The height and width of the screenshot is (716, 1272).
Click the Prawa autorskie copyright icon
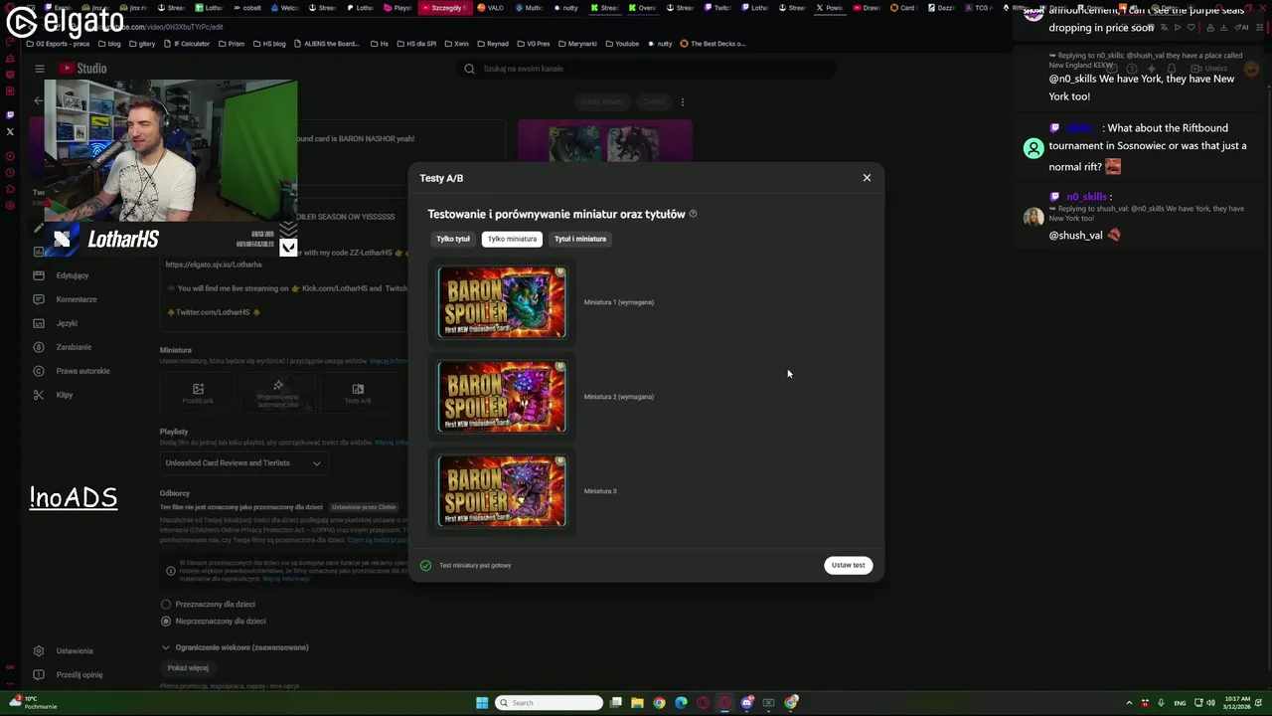coord(39,371)
